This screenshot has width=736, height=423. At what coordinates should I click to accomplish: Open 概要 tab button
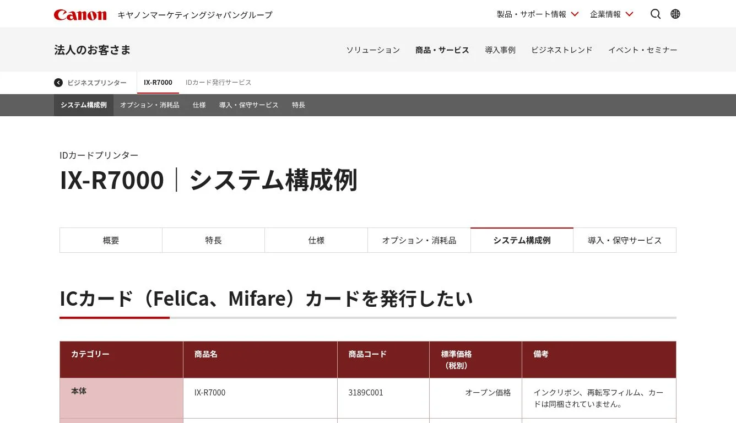click(x=111, y=240)
